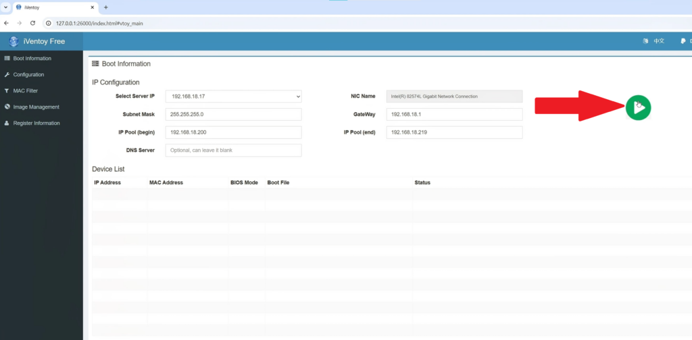This screenshot has height=340, width=692.
Task: Select Register Information in sidebar
Action: [x=36, y=123]
